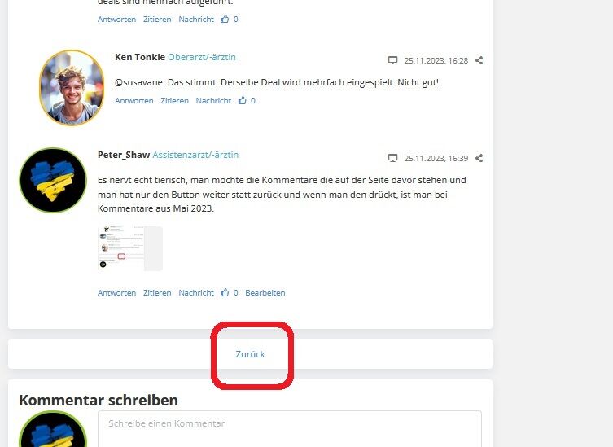Viewport: 613px width, 447px height.
Task: Click Antworten under Ken Tonkle's comment
Action: pos(134,100)
